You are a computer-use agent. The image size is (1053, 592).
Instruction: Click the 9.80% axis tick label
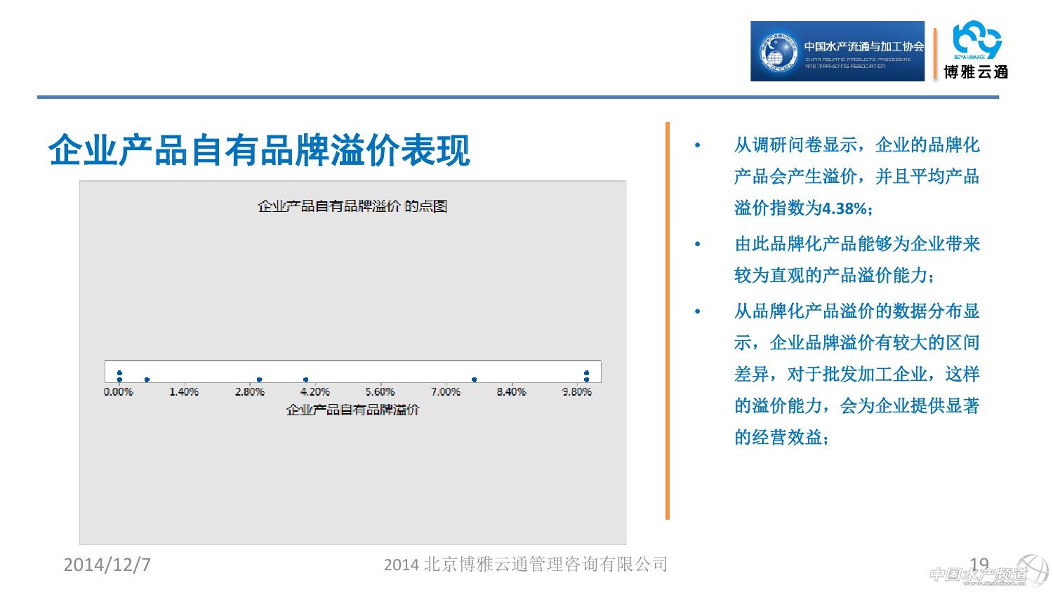tap(576, 392)
